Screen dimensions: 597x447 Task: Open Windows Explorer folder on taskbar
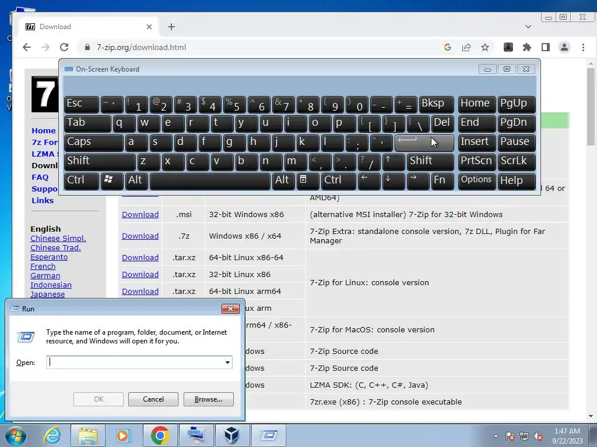pos(87,435)
